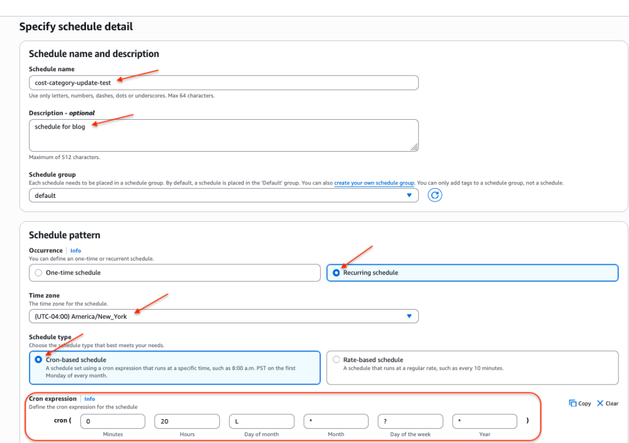Select the Recurring schedule radio button
Viewport: 629px width, 443px height.
tap(336, 273)
